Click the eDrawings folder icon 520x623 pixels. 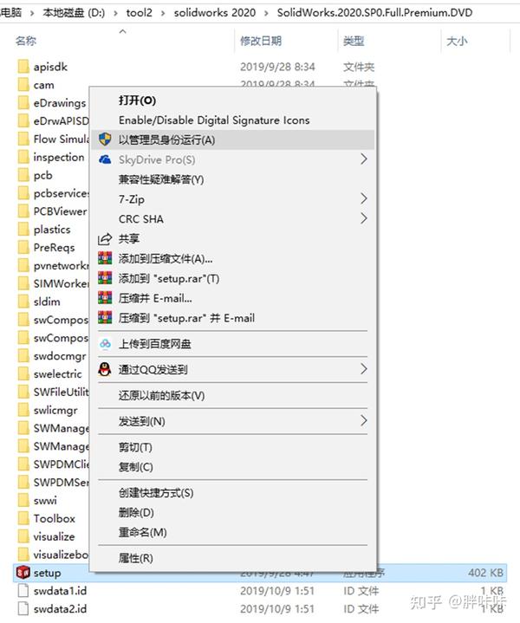point(23,102)
